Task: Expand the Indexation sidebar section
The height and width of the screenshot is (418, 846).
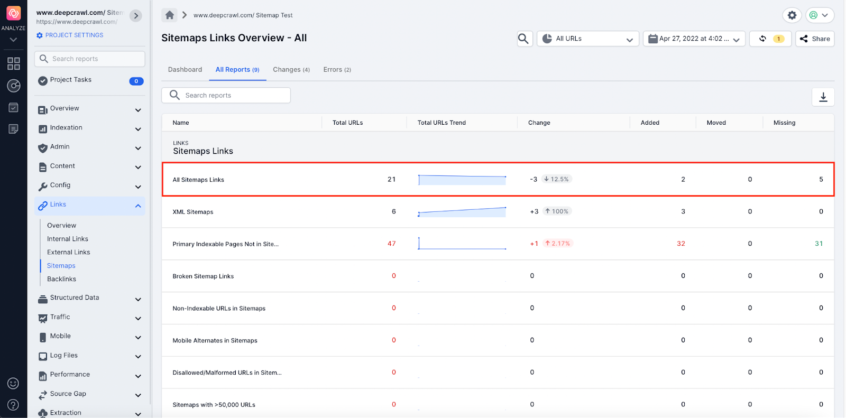Action: 138,129
